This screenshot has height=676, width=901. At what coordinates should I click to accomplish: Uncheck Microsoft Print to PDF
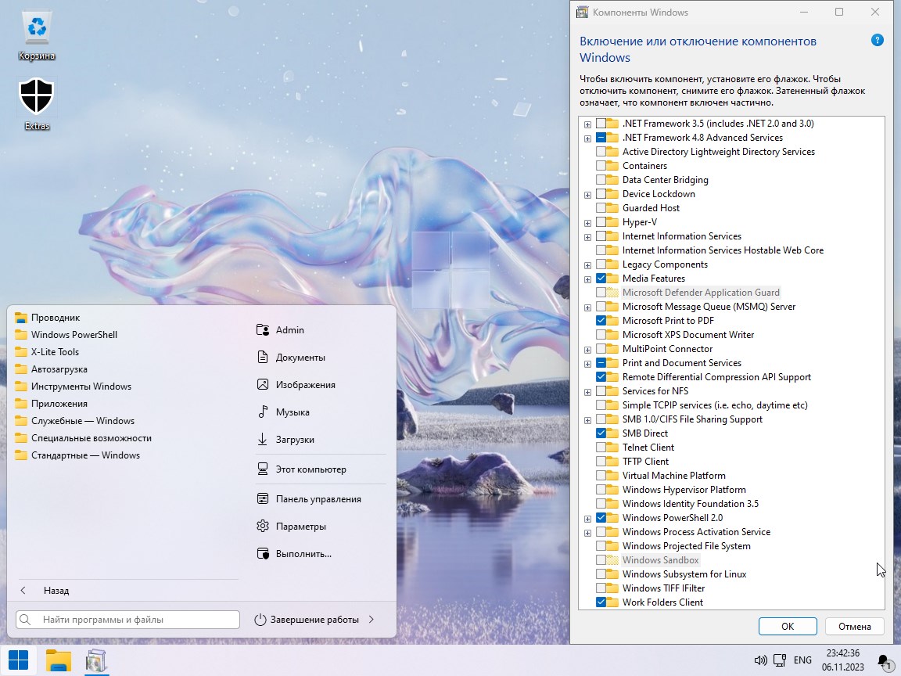pos(601,321)
